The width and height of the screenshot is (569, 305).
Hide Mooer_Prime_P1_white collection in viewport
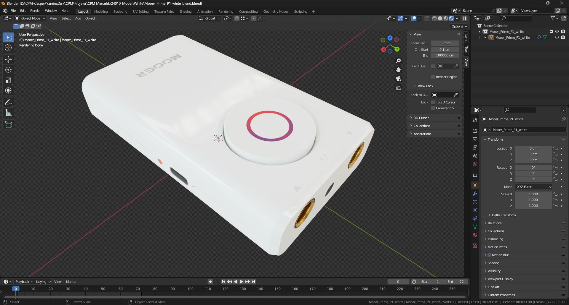click(557, 31)
